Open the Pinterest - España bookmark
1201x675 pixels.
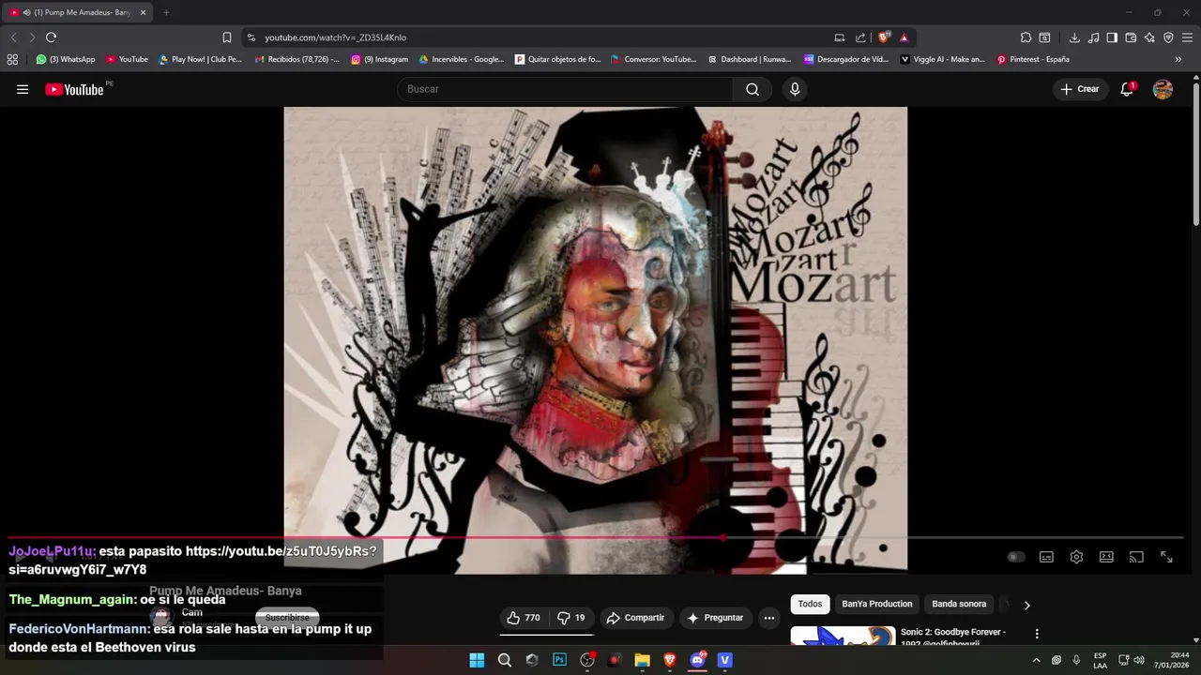click(x=1033, y=59)
